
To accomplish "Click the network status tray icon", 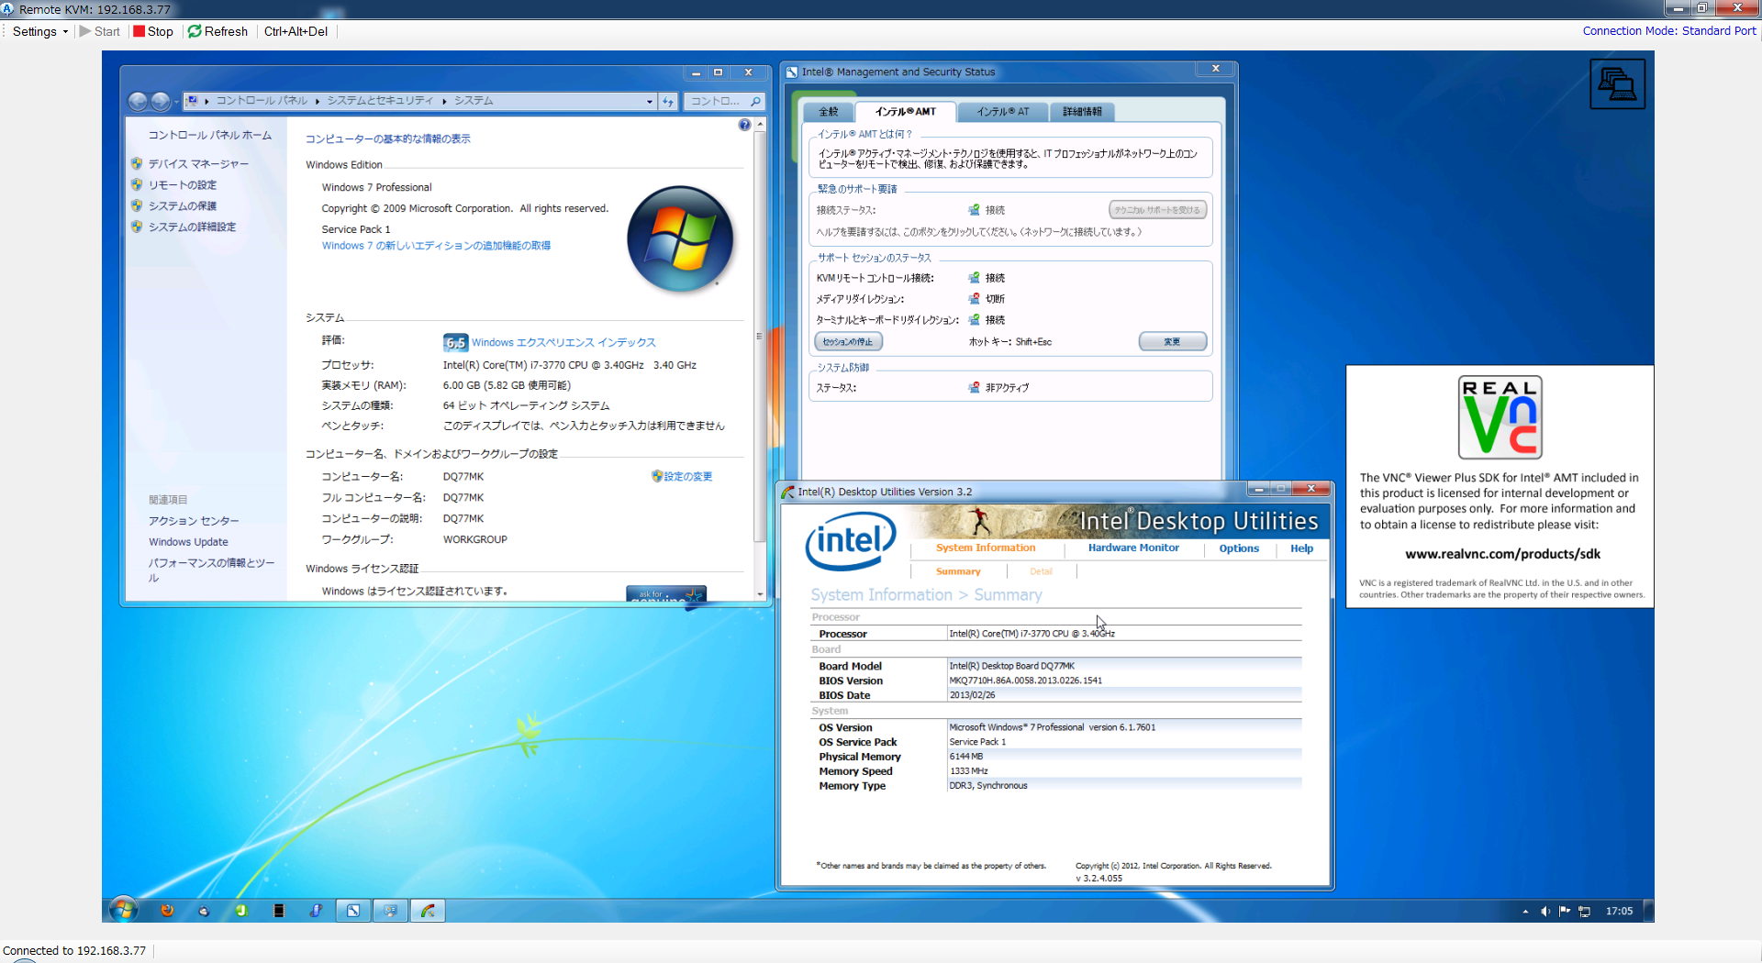I will tap(1585, 911).
